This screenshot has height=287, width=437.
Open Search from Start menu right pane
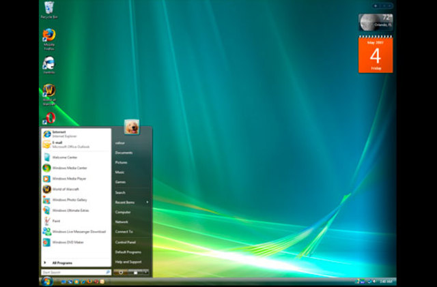[x=120, y=192]
